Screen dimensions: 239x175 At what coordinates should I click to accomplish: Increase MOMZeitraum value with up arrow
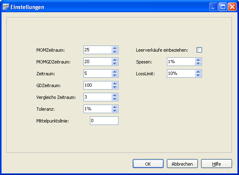115,48
